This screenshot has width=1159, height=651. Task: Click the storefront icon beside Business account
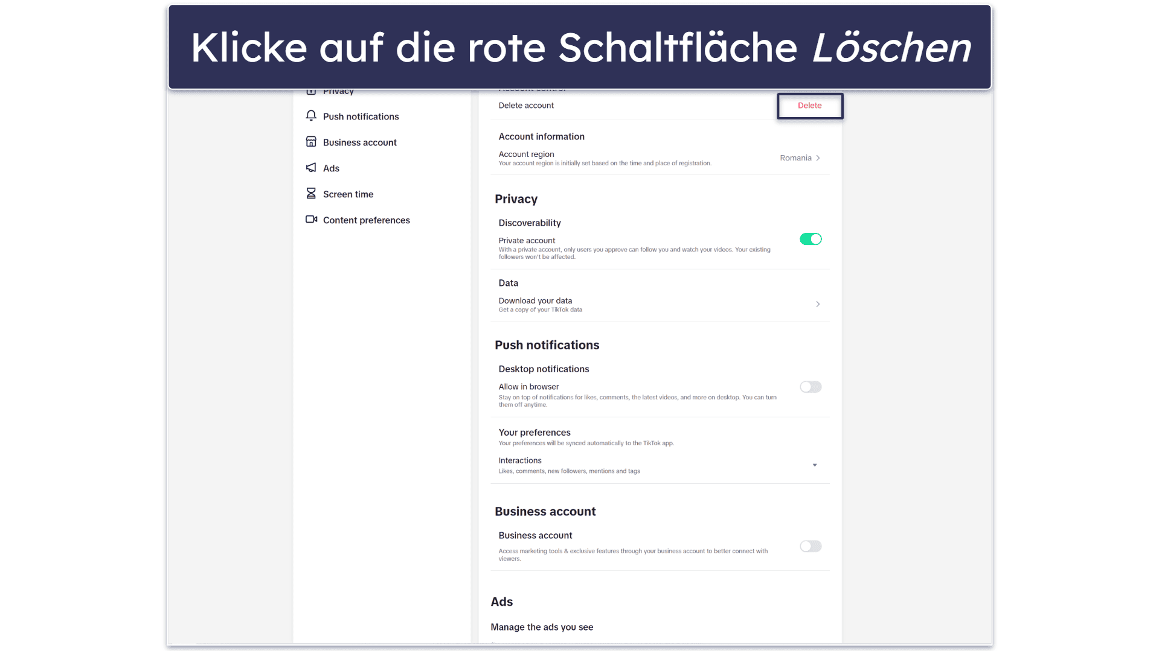click(311, 142)
